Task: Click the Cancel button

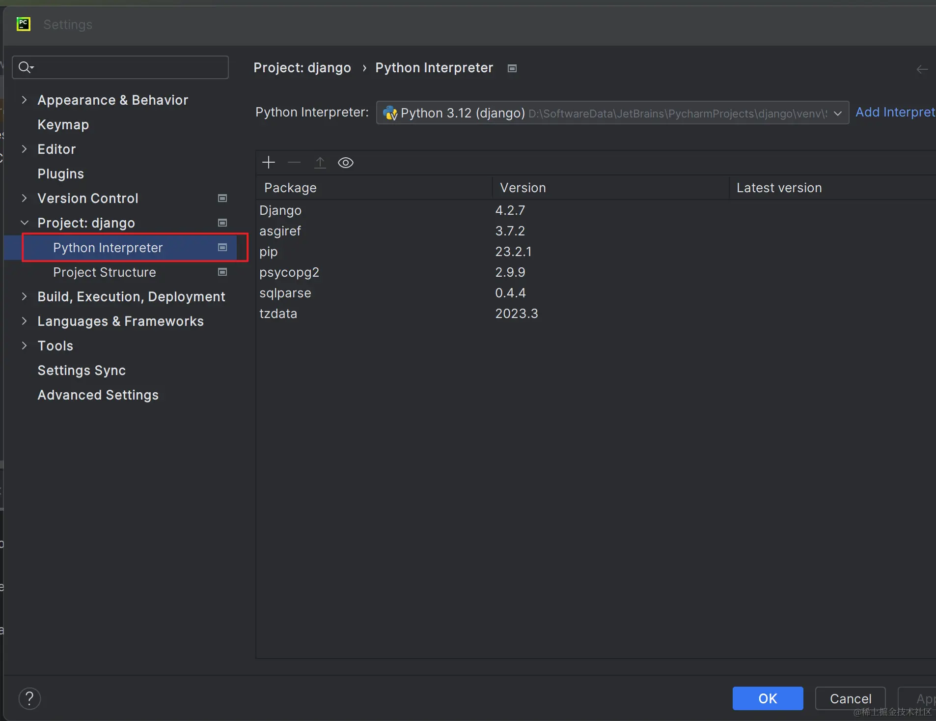Action: [851, 698]
